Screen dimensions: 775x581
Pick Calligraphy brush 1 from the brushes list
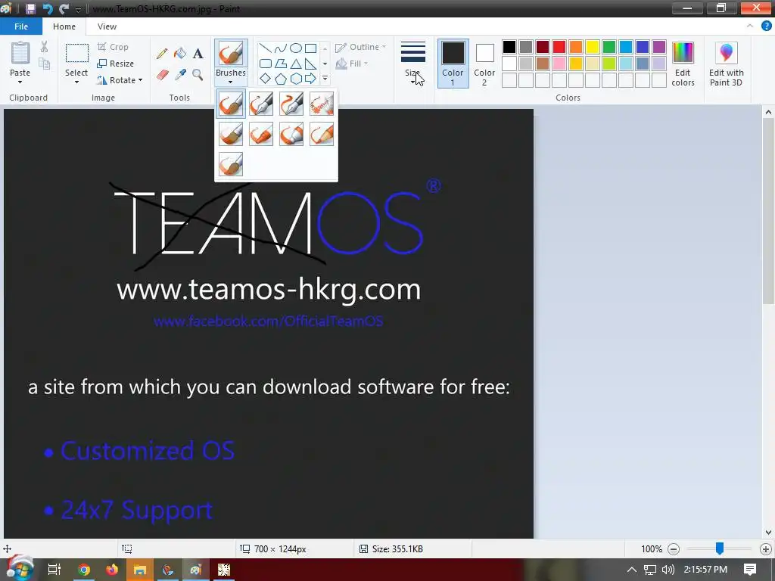tap(261, 104)
